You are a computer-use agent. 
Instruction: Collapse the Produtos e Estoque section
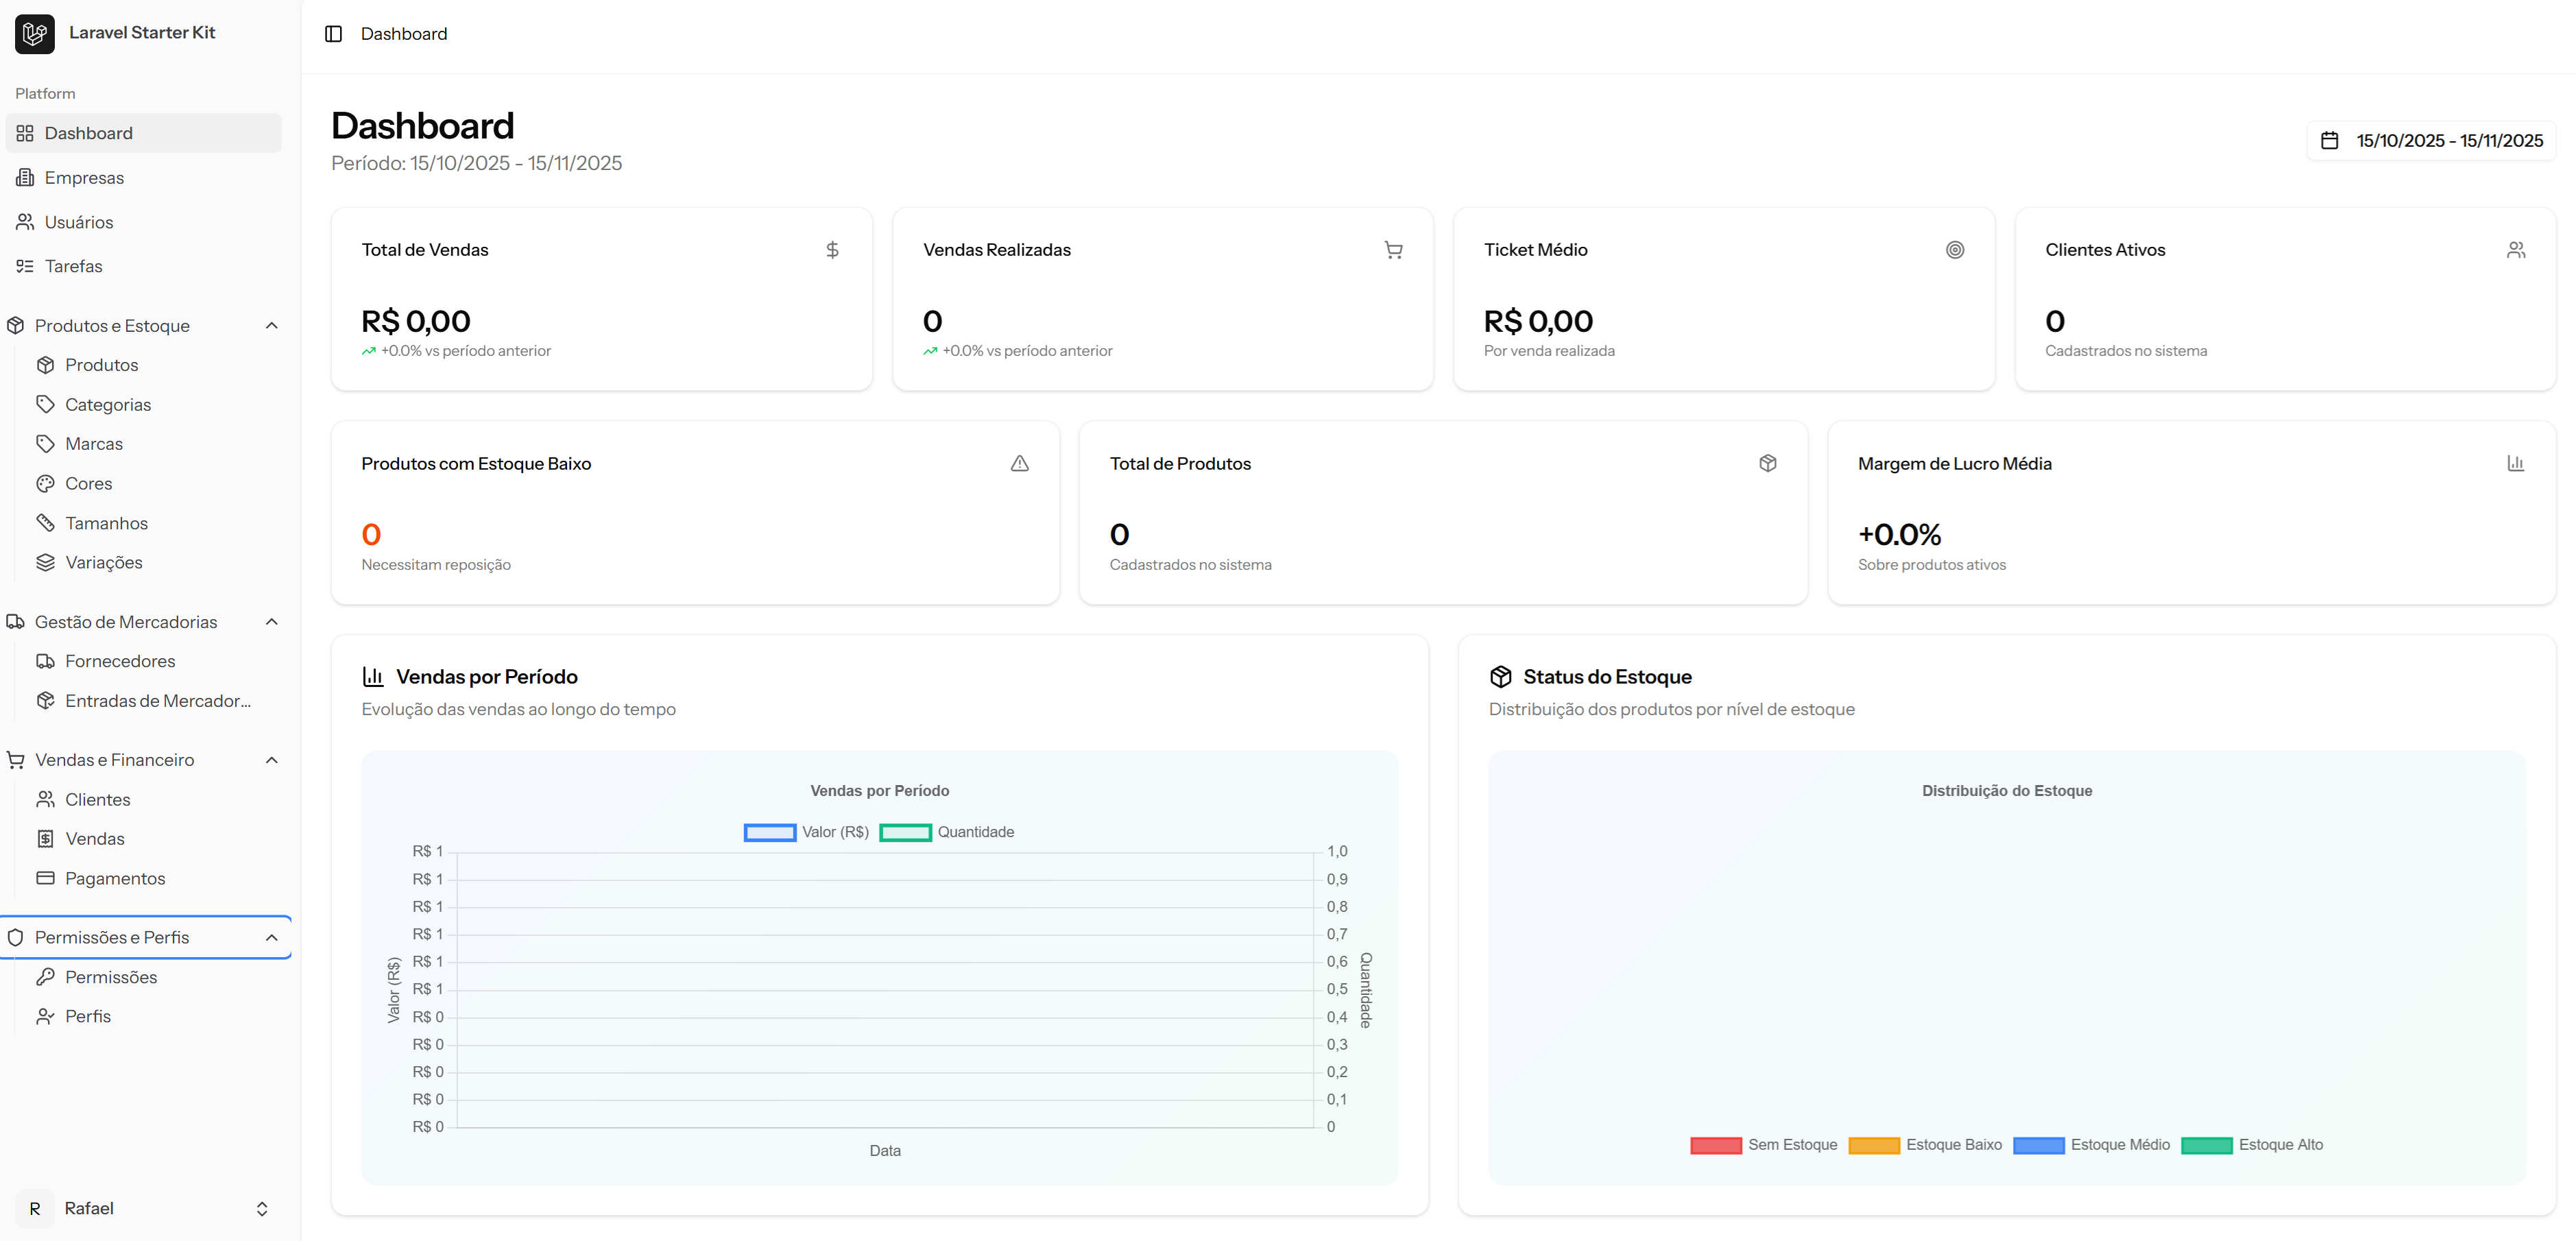pyautogui.click(x=271, y=326)
